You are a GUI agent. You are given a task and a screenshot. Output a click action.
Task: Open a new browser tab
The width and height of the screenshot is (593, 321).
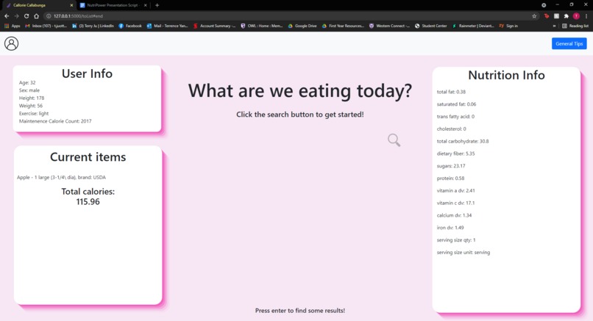click(157, 5)
